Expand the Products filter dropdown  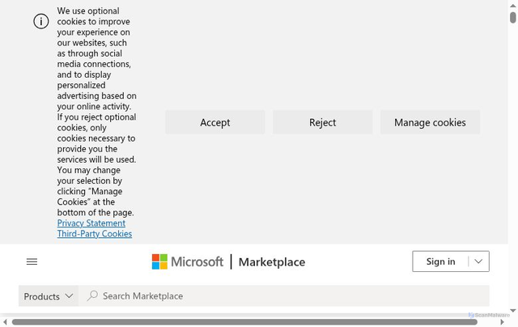pyautogui.click(x=49, y=296)
